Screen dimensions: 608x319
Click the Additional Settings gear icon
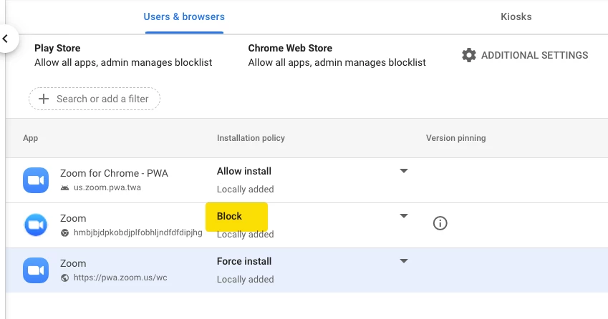[x=469, y=55]
